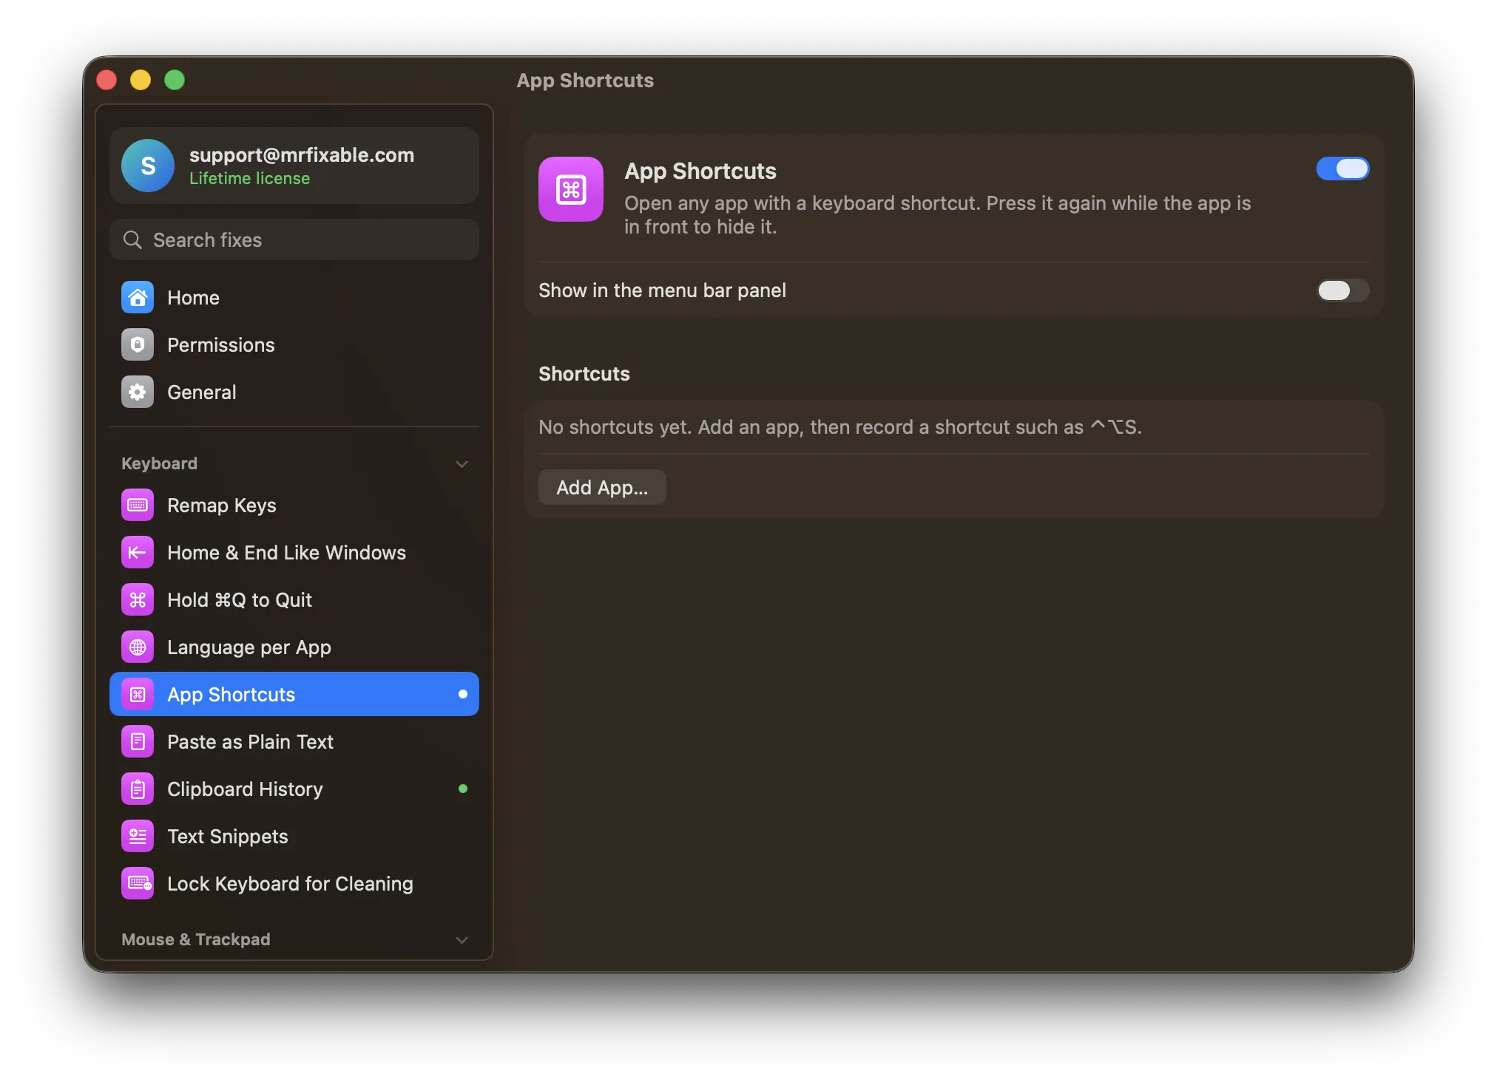Click the support@mrfixable.com account name
Screen dimensions: 1497x1082
click(x=302, y=155)
